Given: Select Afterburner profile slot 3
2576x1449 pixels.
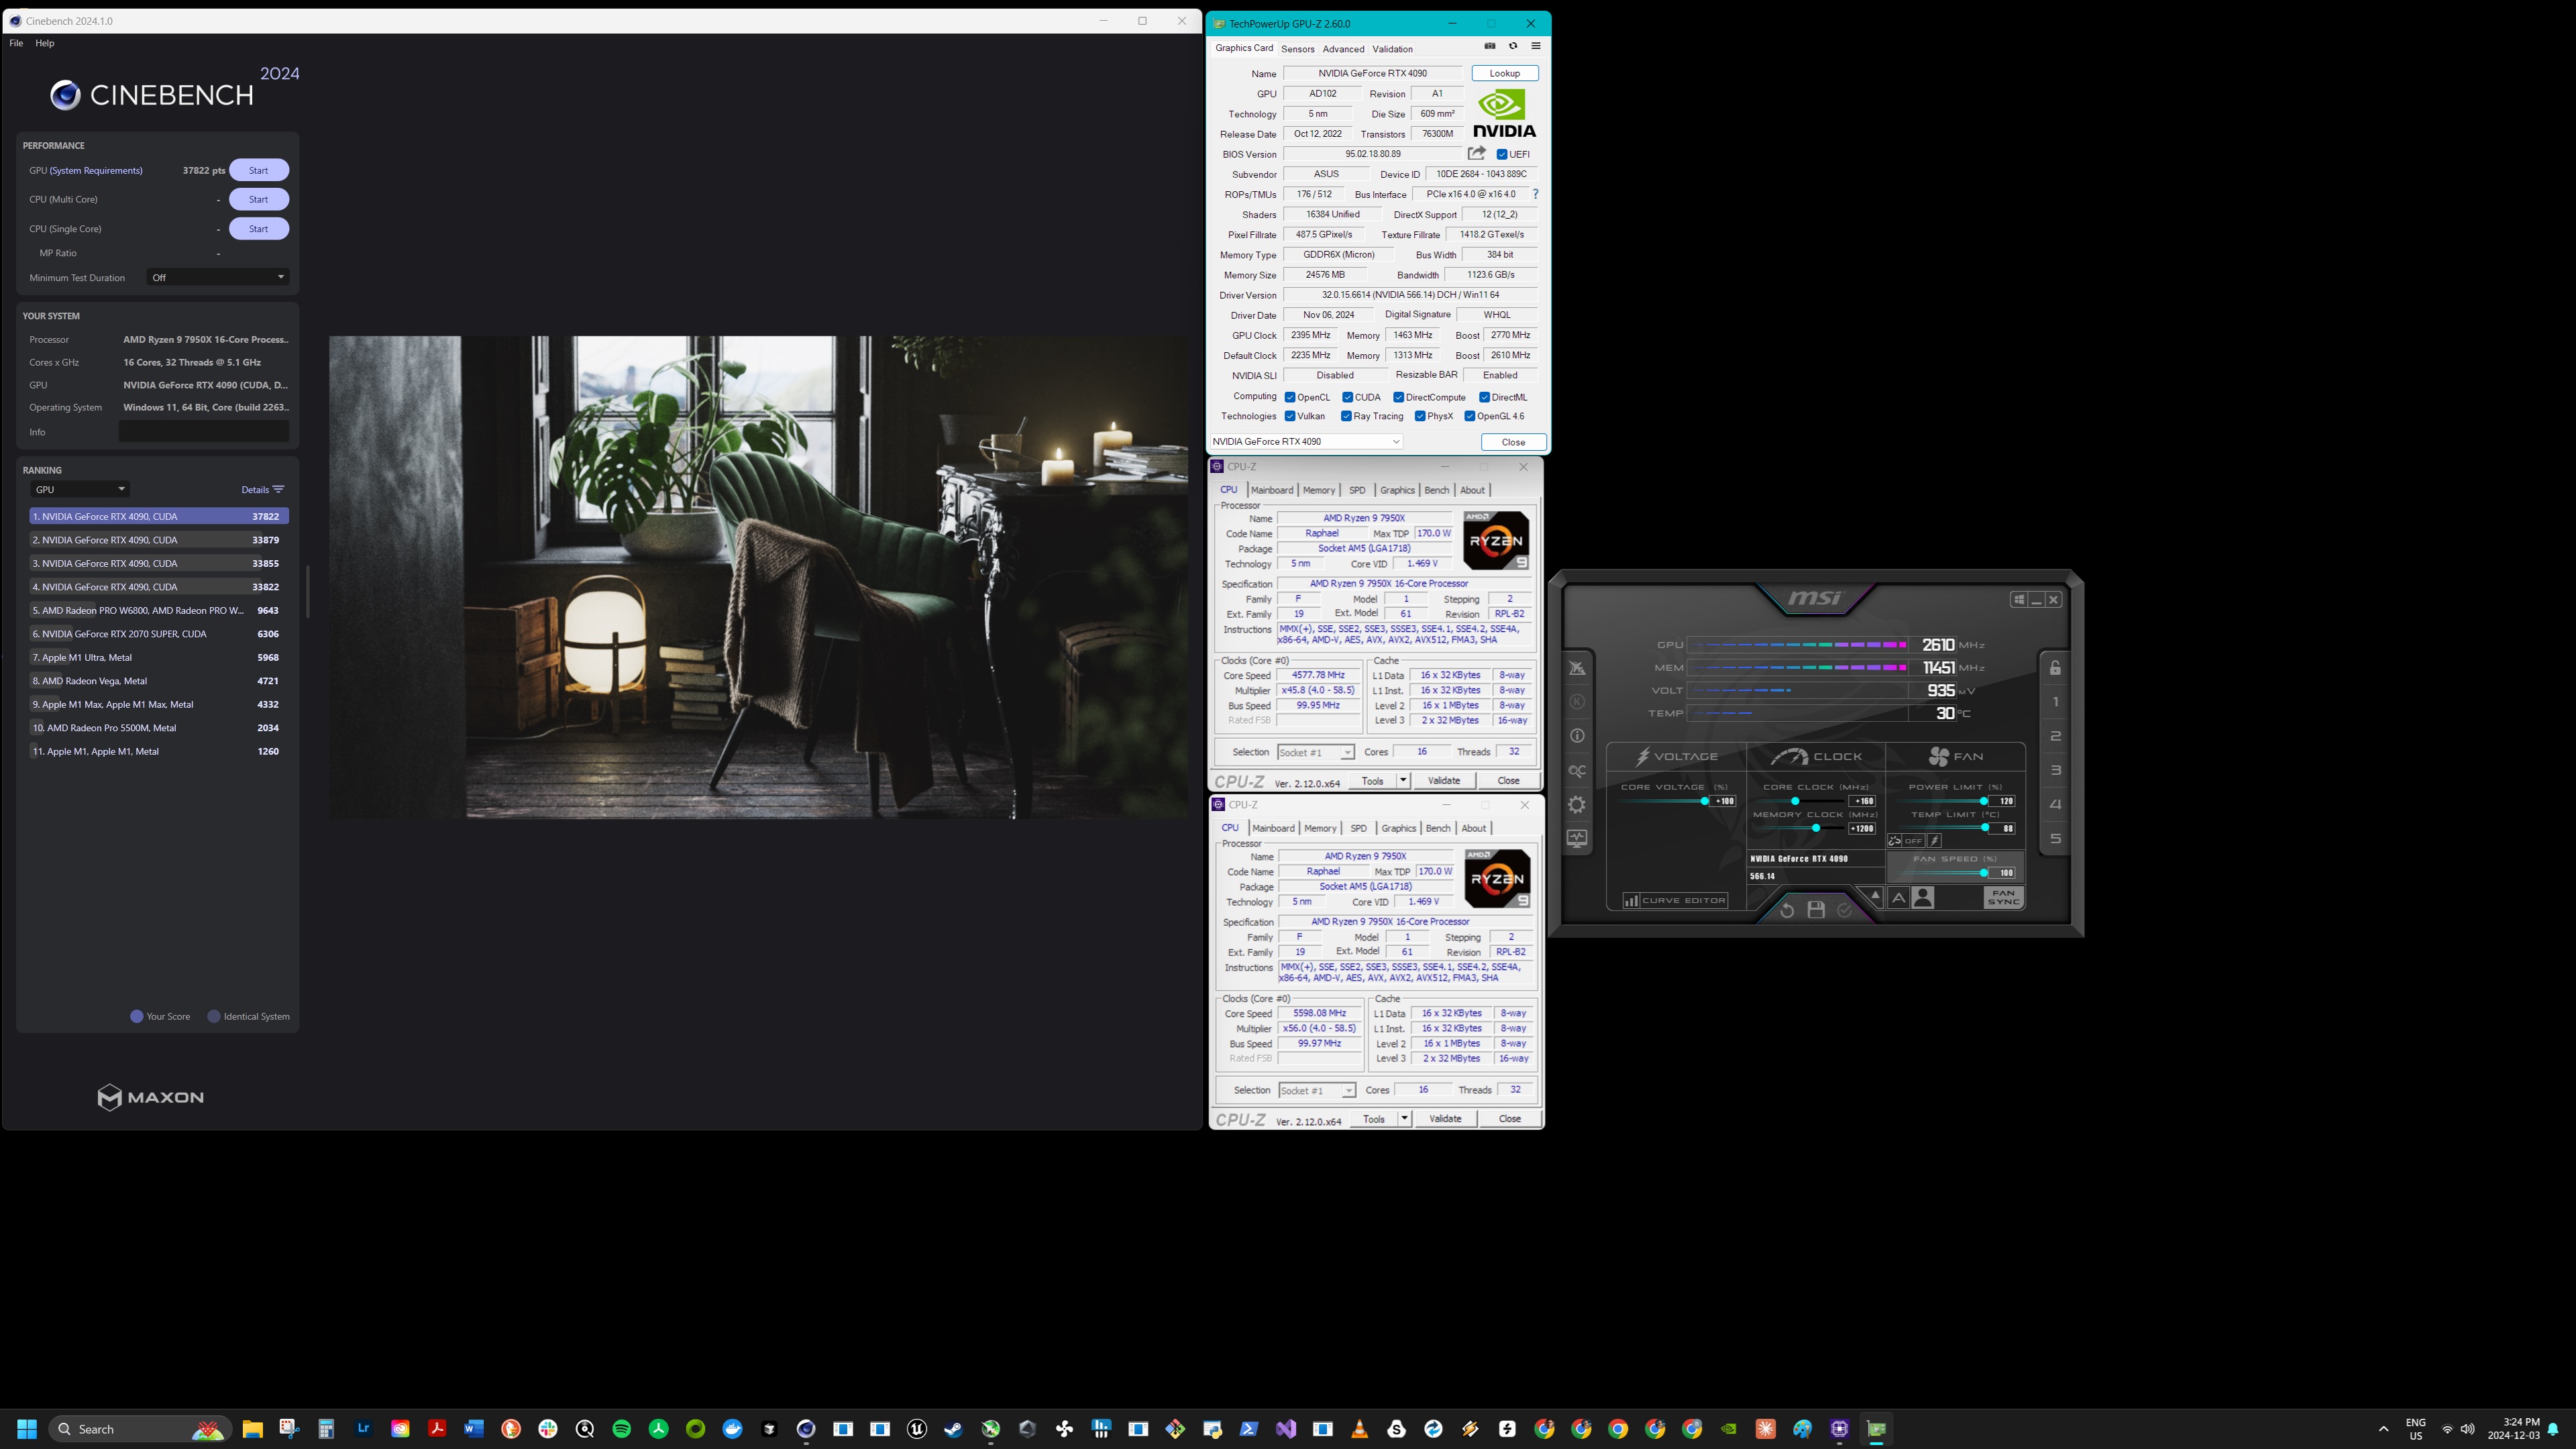Looking at the screenshot, I should click(x=2055, y=770).
